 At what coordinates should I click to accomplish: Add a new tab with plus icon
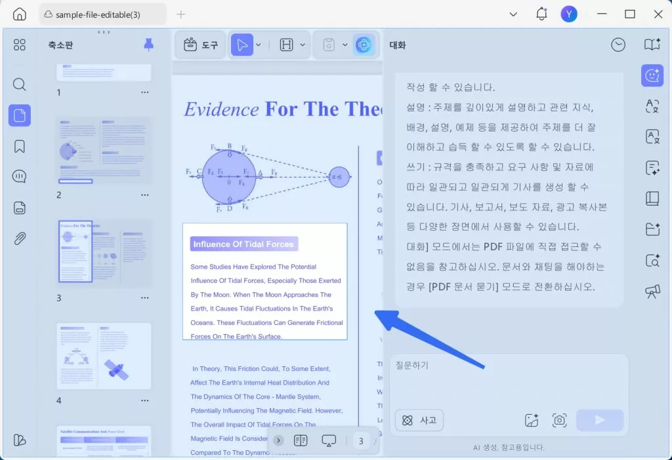pyautogui.click(x=181, y=14)
